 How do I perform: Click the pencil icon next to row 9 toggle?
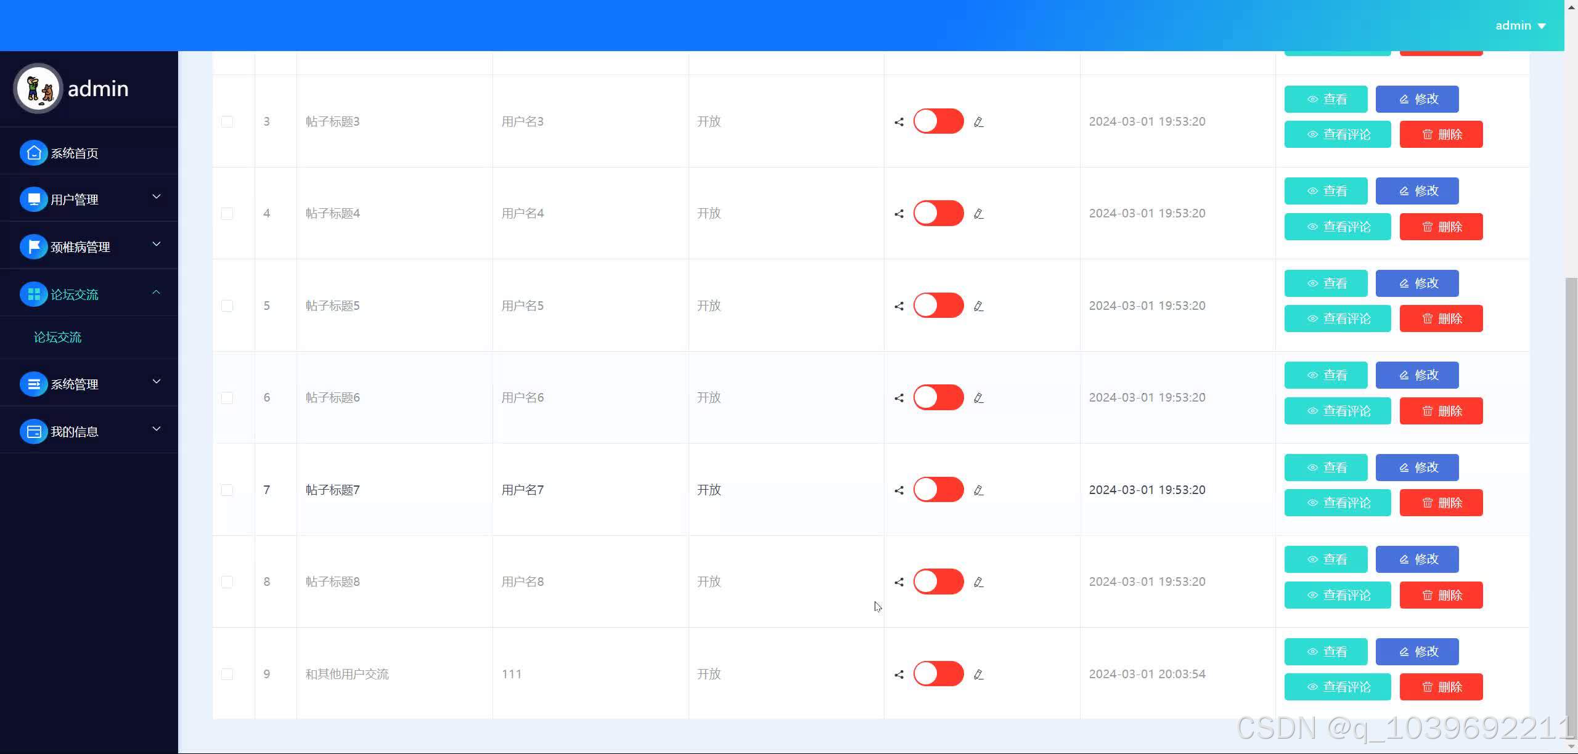978,675
